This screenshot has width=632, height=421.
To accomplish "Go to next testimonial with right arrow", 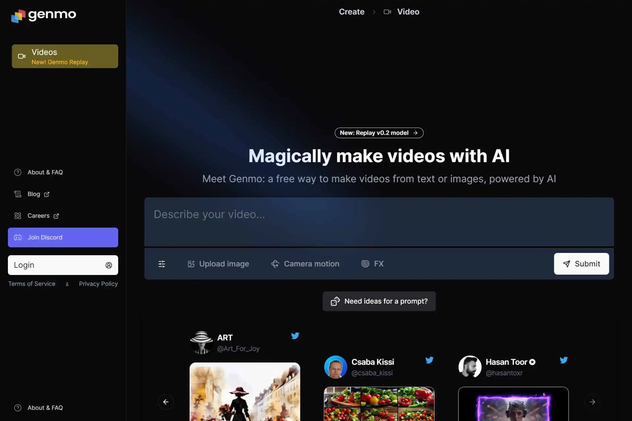I will [592, 402].
